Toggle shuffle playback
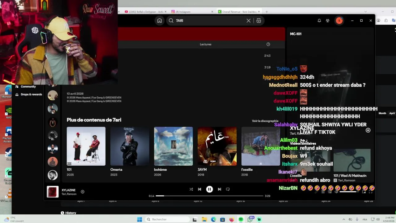 pos(191,189)
